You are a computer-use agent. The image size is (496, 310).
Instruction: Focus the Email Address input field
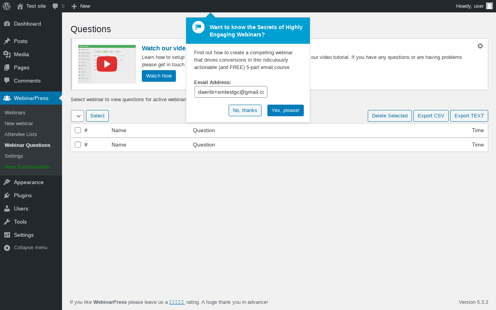click(x=231, y=92)
